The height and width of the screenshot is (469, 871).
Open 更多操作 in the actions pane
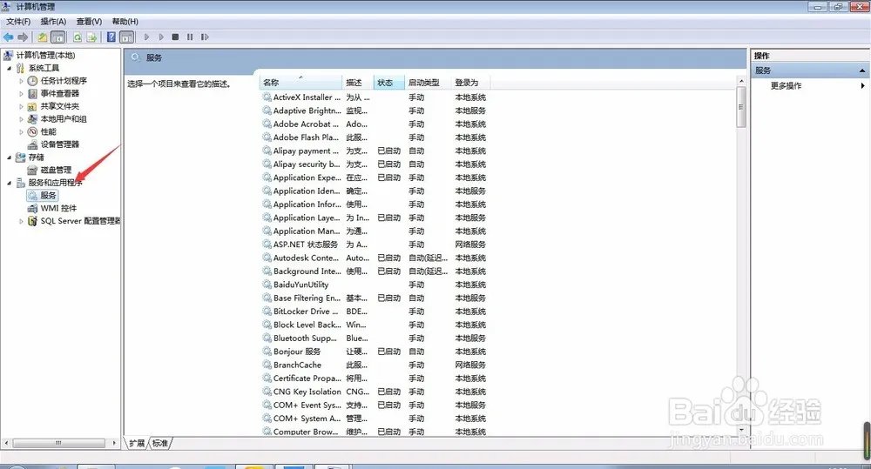pyautogui.click(x=787, y=85)
